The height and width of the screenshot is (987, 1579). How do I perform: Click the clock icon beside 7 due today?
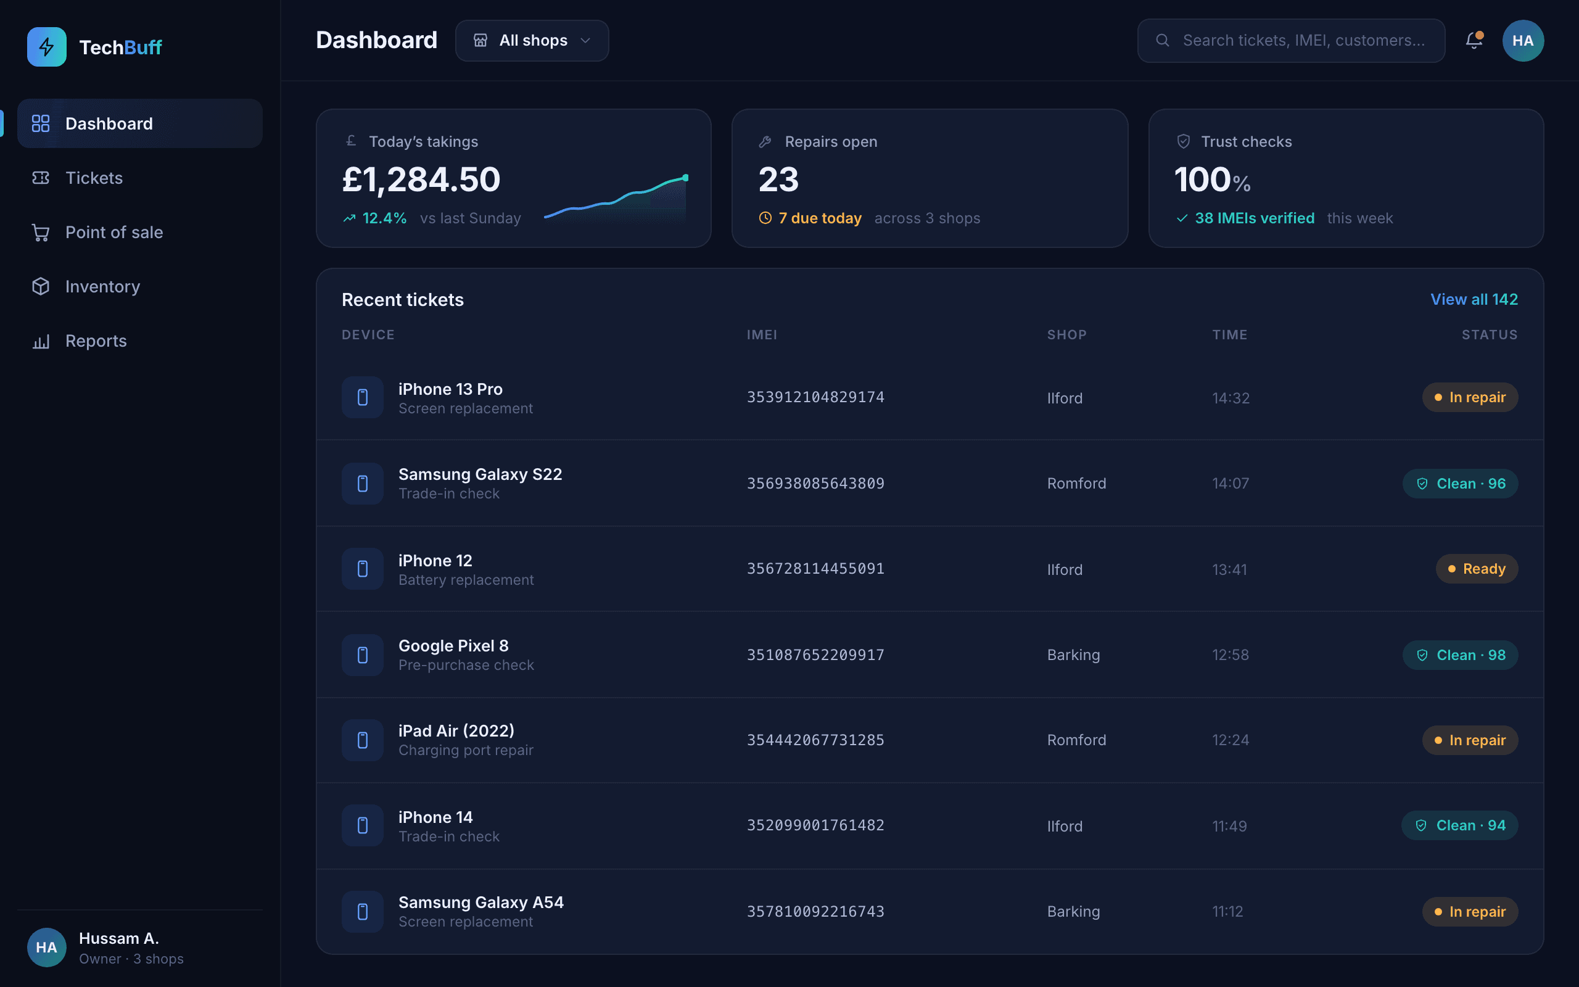pyautogui.click(x=765, y=218)
